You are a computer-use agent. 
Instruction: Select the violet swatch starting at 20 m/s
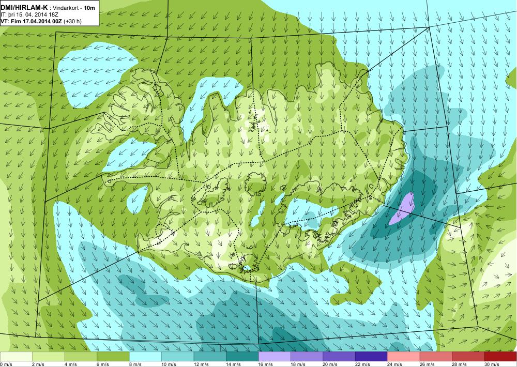(x=339, y=357)
